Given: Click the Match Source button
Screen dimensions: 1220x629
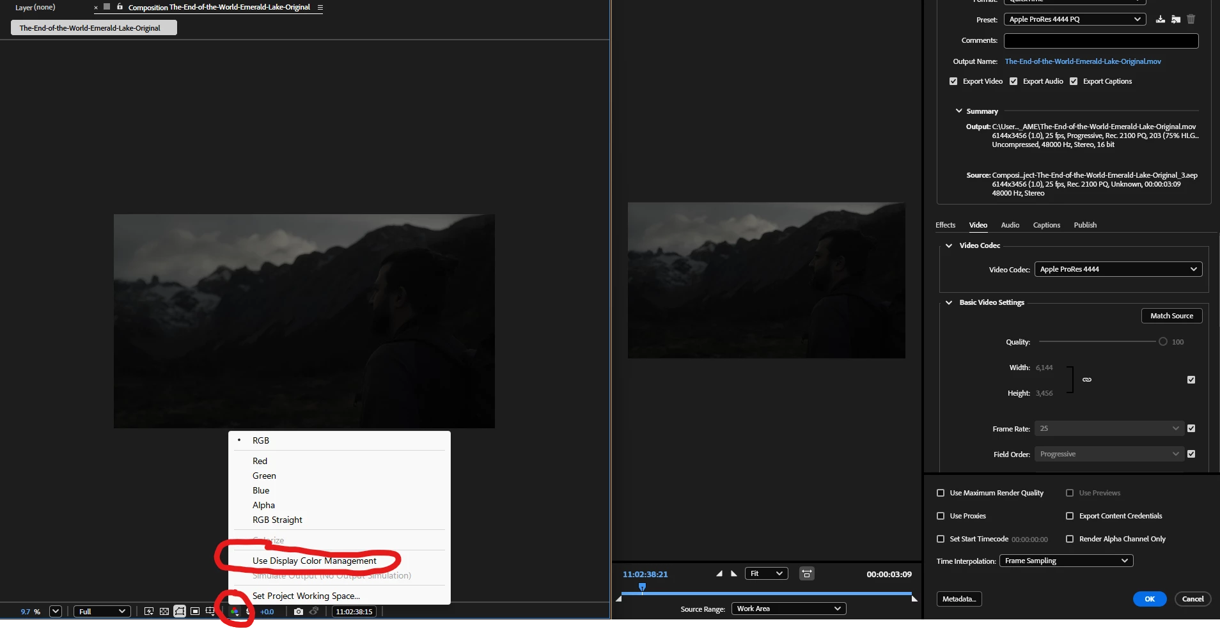Looking at the screenshot, I should point(1171,316).
